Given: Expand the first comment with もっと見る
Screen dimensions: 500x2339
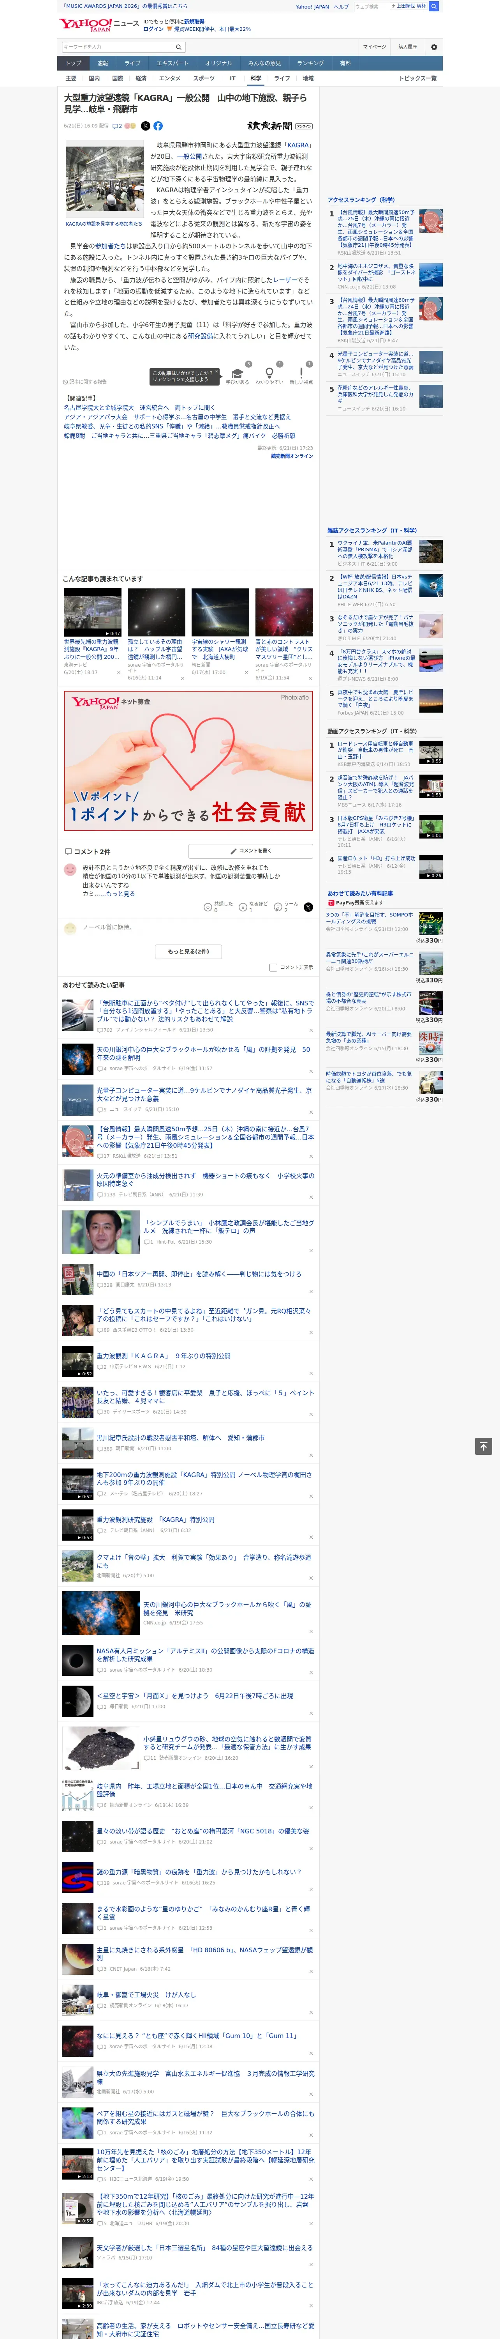Looking at the screenshot, I should (x=120, y=894).
